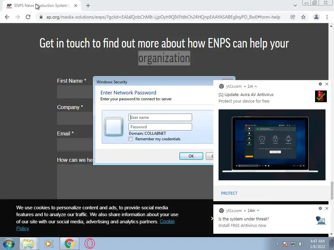
Task: Expand the 14m notification chevron
Action: [258, 211]
